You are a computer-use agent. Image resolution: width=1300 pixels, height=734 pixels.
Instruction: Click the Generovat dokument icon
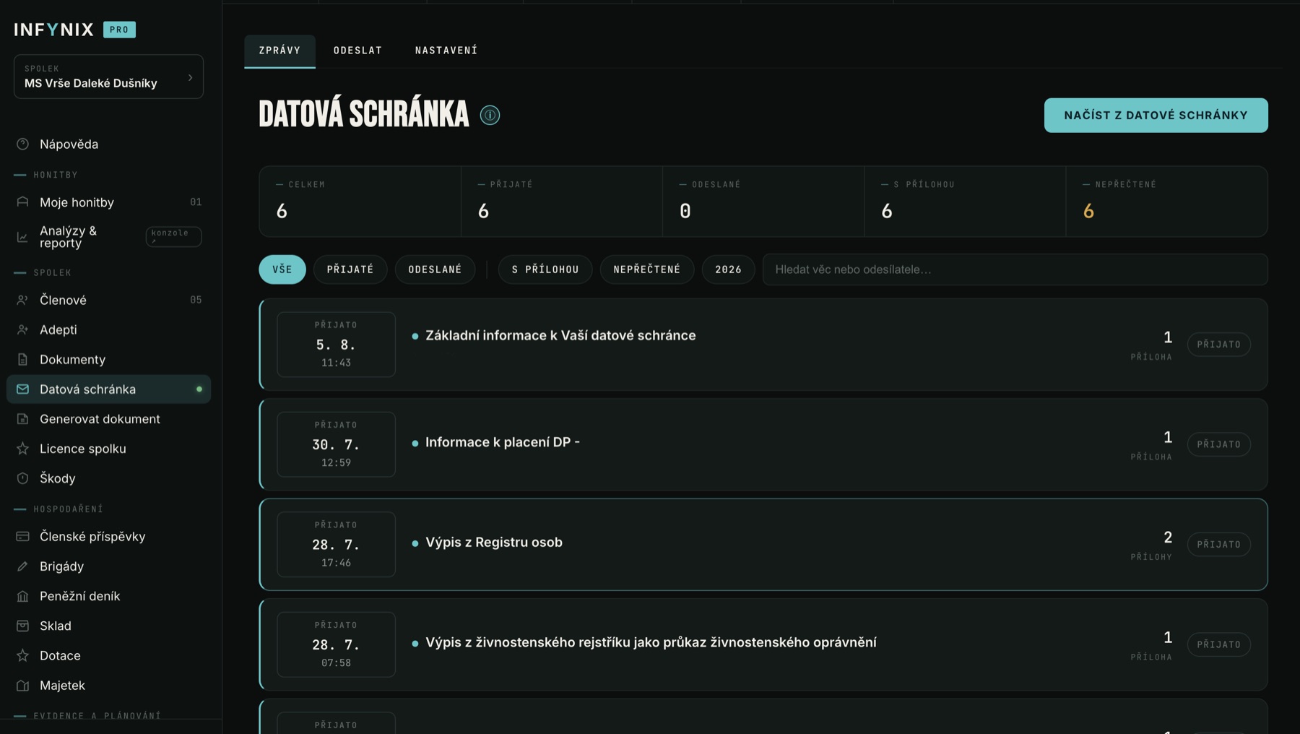pyautogui.click(x=22, y=419)
